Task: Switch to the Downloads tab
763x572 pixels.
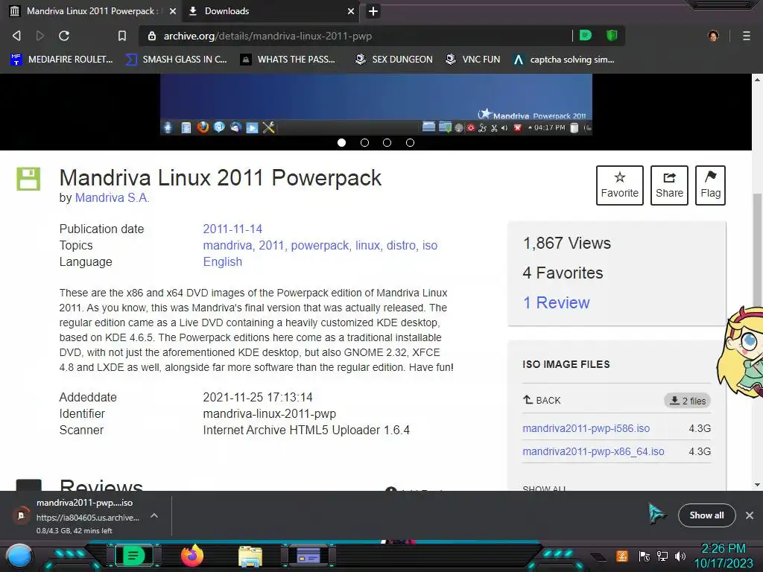Action: 270,11
